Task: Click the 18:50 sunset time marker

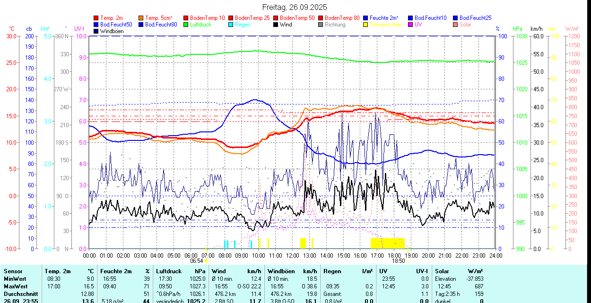Action: click(x=399, y=260)
